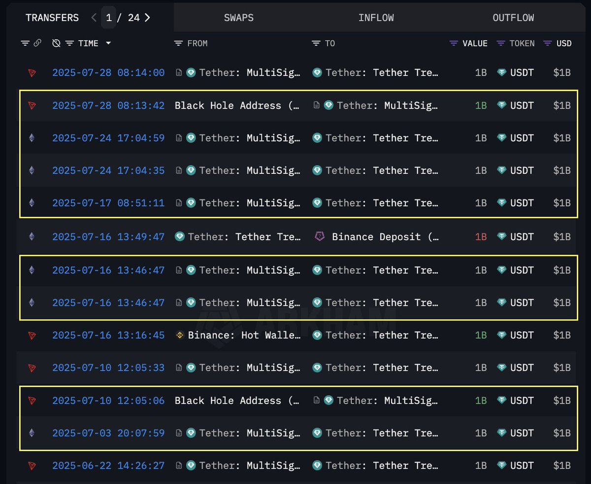The height and width of the screenshot is (484, 591).
Task: Open the Binance Deposit recipient entity
Action: point(385,237)
